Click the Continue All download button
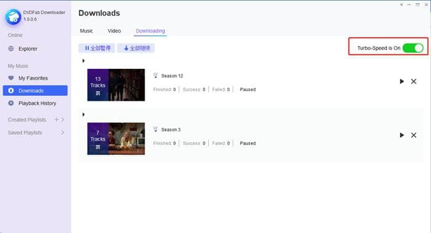The image size is (431, 233). point(136,48)
